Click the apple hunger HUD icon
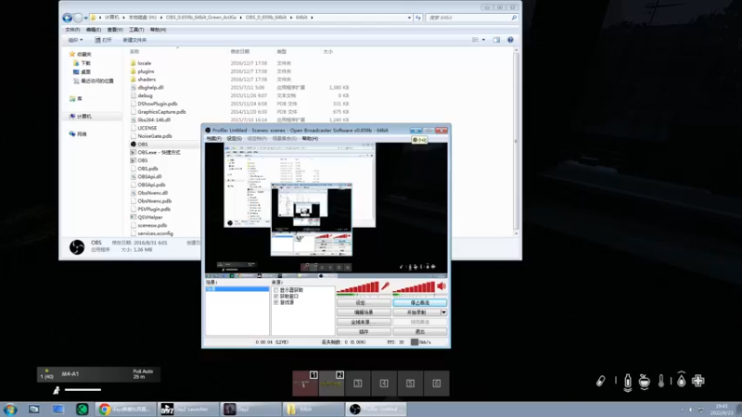The width and height of the screenshot is (742, 417). 644,381
